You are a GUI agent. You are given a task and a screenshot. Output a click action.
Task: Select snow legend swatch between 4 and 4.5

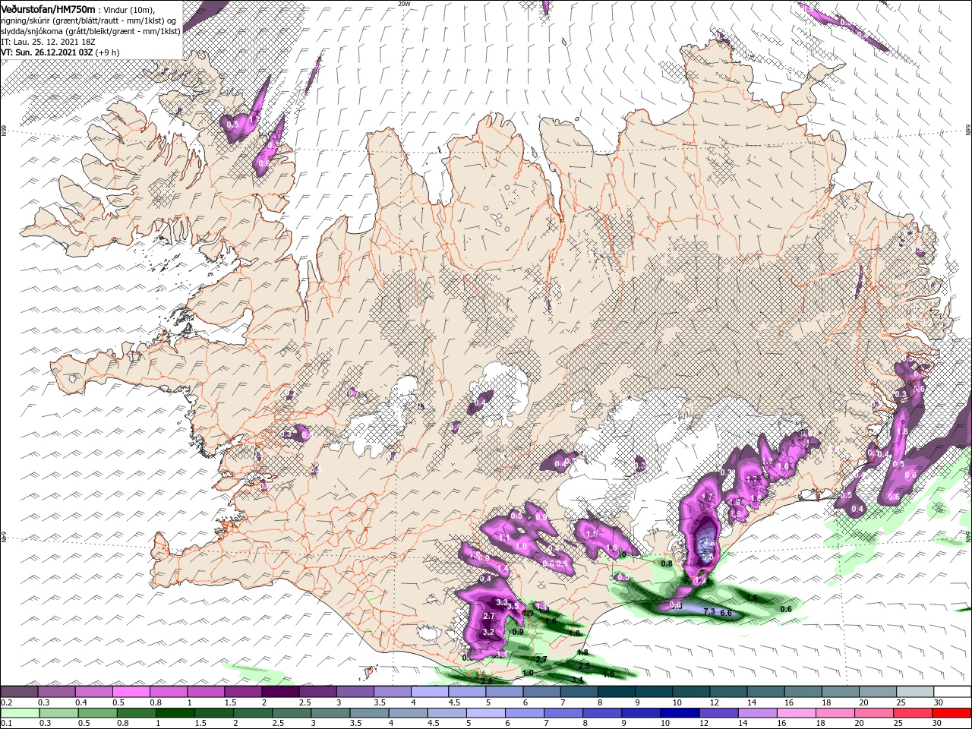430,692
